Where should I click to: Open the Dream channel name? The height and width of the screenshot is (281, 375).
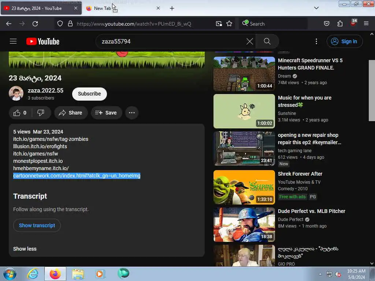pyautogui.click(x=284, y=76)
